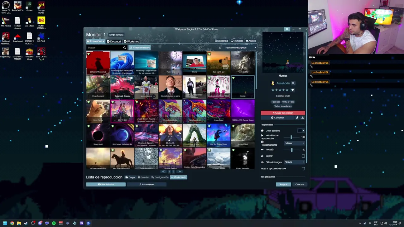The image size is (404, 227).
Task: Open File Explorer from the taskbar
Action: [x=19, y=223]
